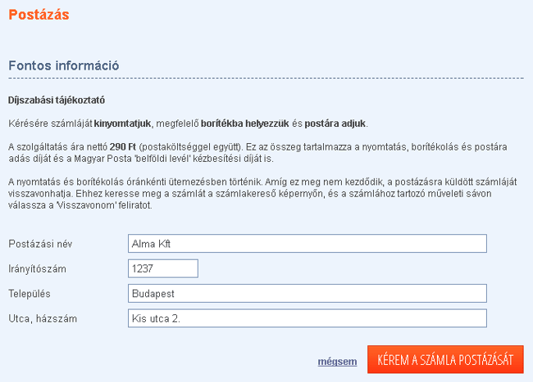533x382 pixels.
Task: Click the bold phrase postára adjuk
Action: 335,124
